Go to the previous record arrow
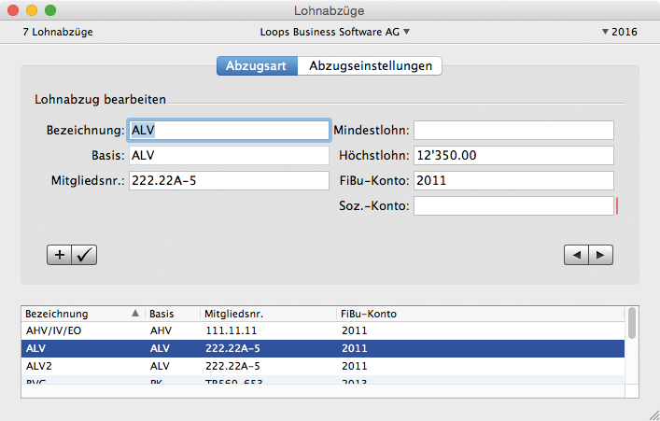Viewport: 660px width, 421px height. (x=576, y=255)
